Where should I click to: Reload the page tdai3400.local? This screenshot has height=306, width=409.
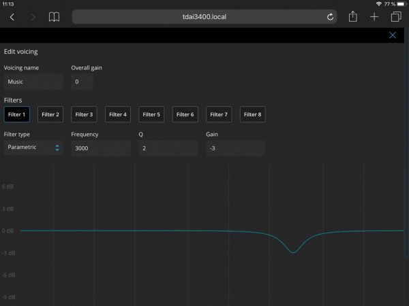[x=331, y=17]
